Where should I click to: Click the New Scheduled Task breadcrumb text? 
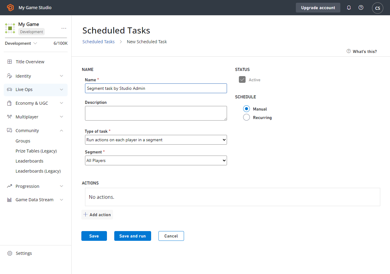click(147, 42)
